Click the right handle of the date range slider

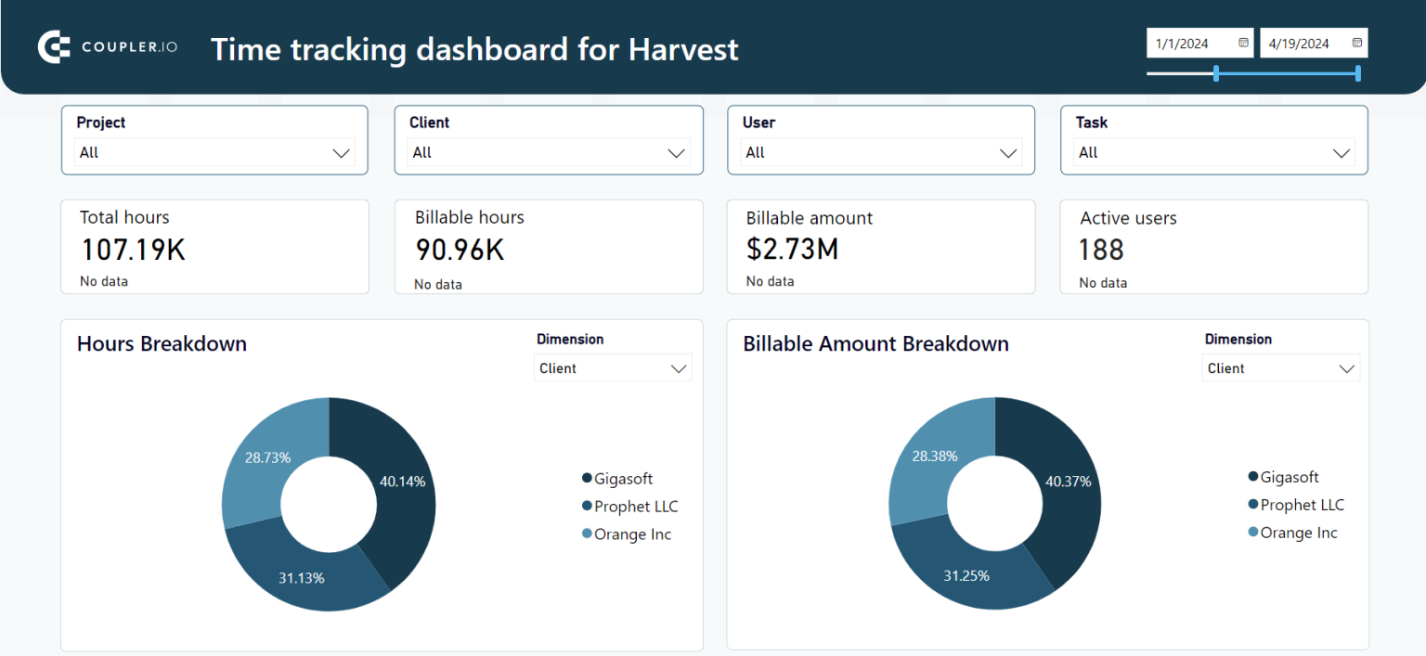1358,72
